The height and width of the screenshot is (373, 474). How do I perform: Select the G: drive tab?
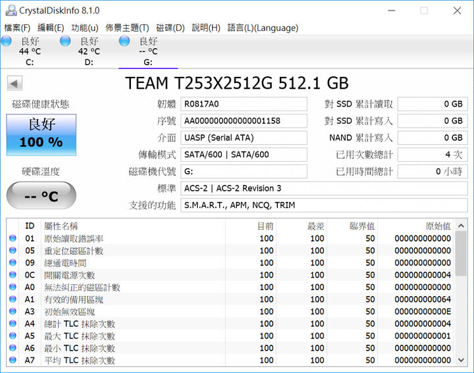click(x=148, y=51)
